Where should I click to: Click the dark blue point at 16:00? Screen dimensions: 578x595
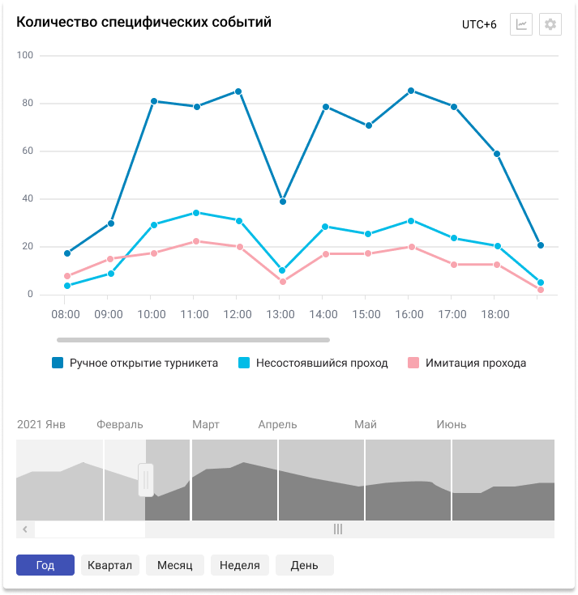pyautogui.click(x=411, y=91)
